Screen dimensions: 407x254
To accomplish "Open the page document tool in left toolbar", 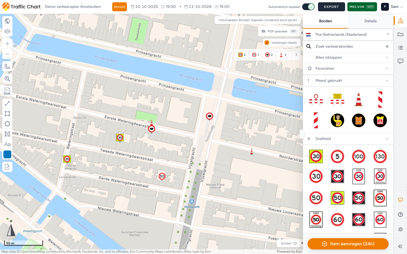I will [7, 167].
